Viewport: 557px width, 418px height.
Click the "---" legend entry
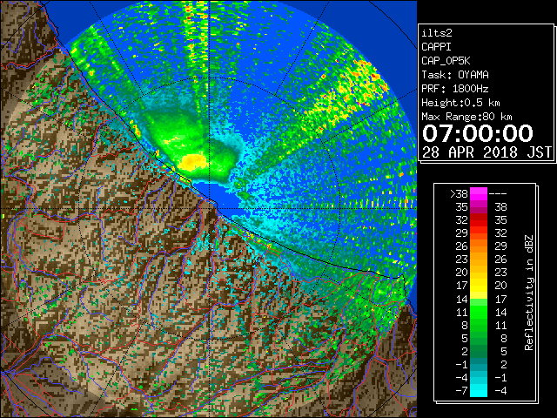(x=498, y=194)
